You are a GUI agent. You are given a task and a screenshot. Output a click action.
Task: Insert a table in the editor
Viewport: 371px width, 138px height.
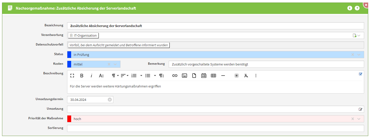tap(213, 76)
